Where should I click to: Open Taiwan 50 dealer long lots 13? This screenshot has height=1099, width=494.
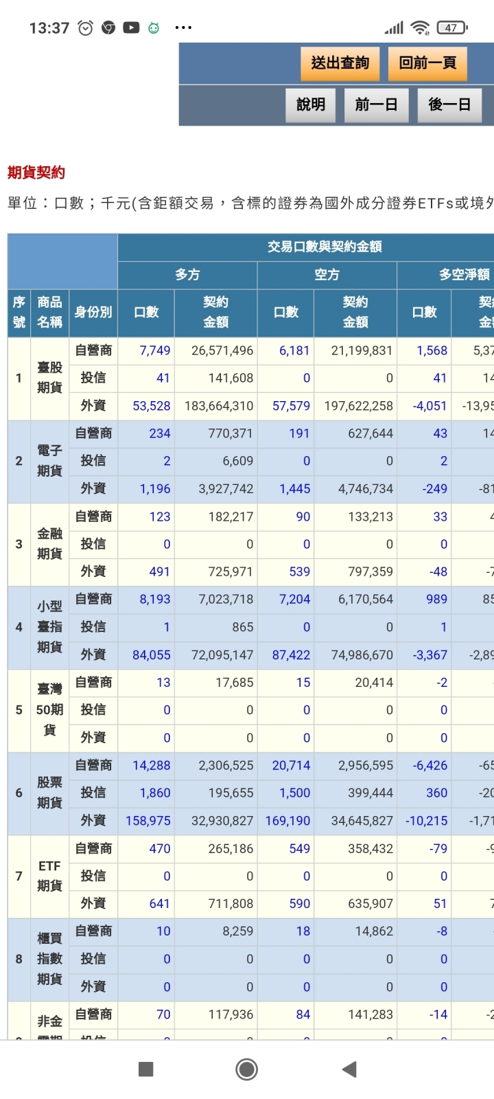[x=163, y=683]
